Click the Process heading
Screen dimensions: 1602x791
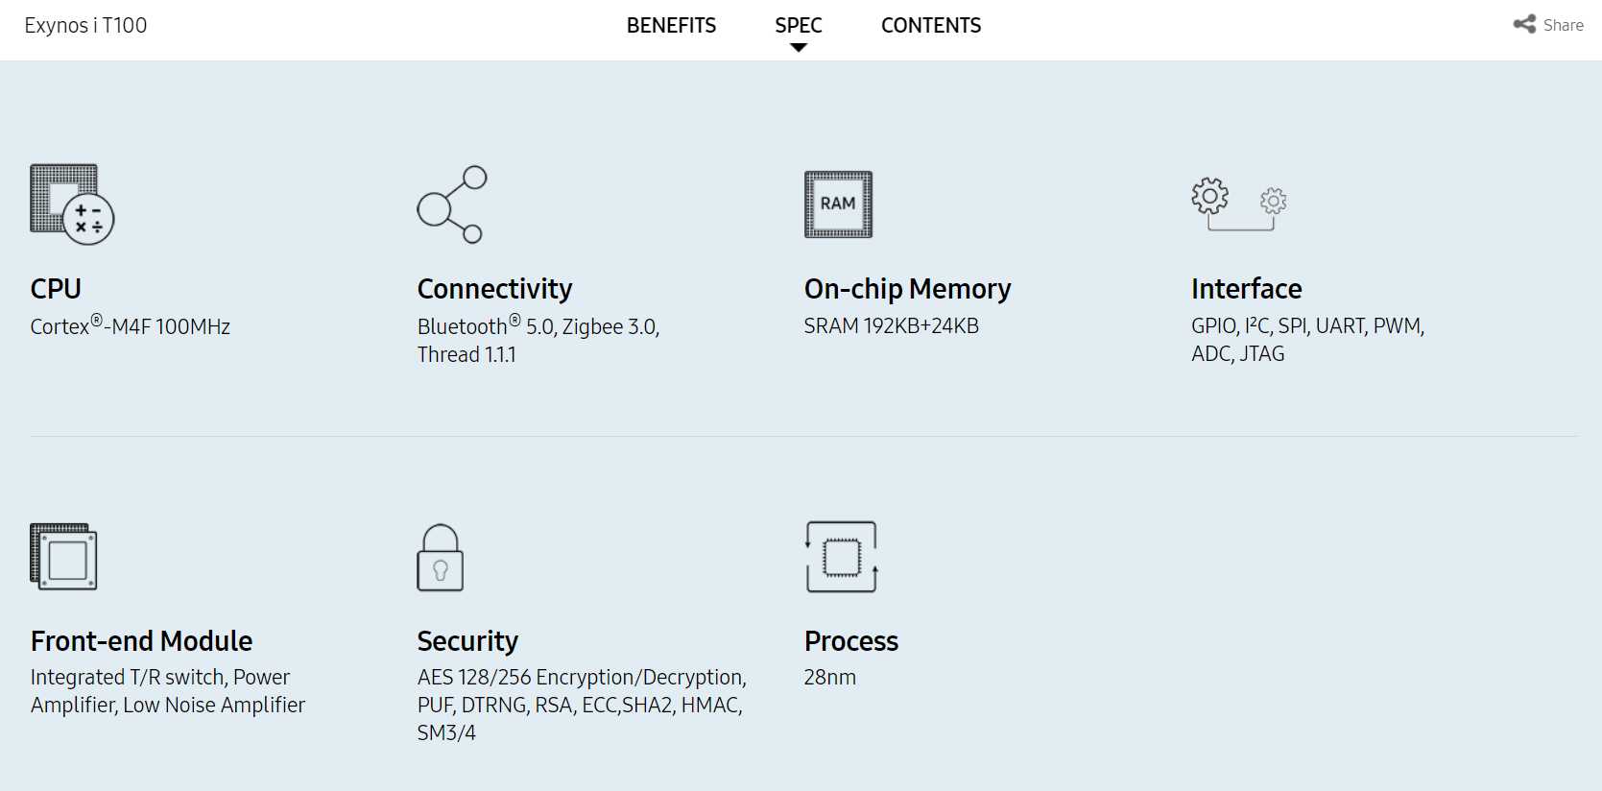point(850,641)
